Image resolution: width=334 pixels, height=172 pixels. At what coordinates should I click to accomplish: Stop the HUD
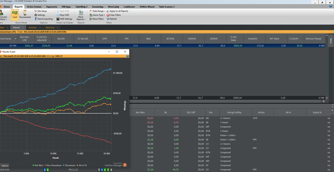click(63, 15)
